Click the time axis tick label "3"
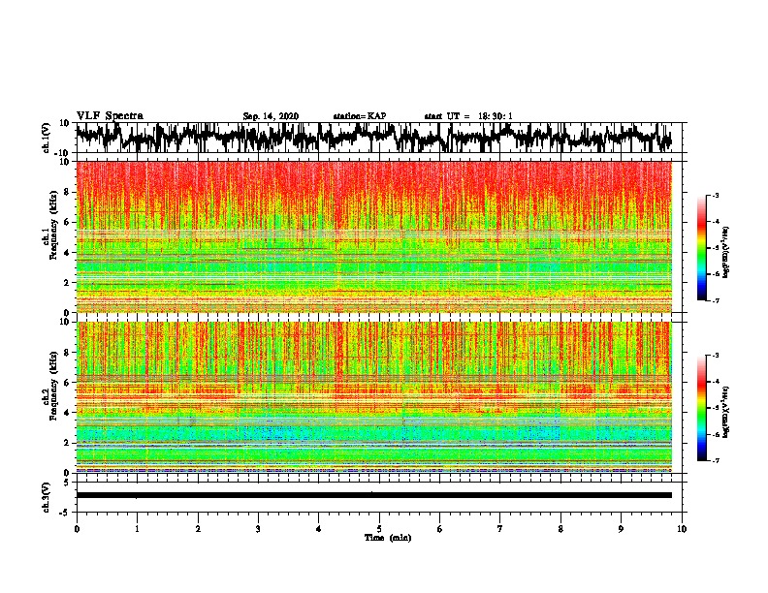The width and height of the screenshot is (768, 593). pos(258,529)
